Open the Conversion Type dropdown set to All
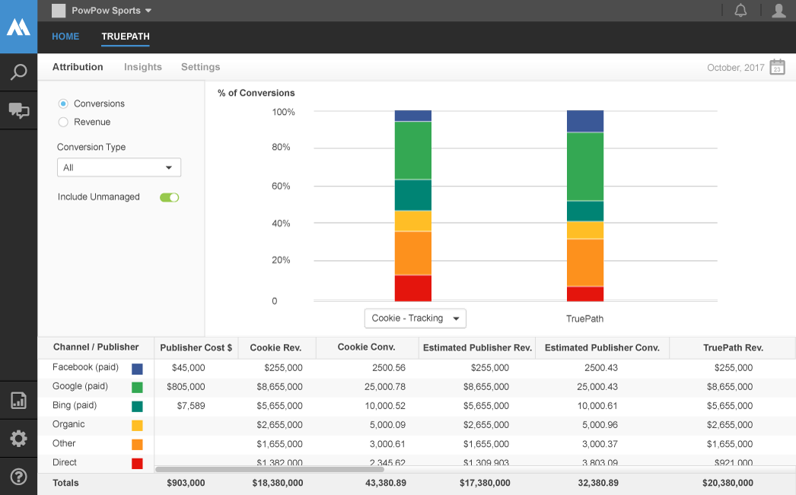This screenshot has height=495, width=796. [119, 167]
